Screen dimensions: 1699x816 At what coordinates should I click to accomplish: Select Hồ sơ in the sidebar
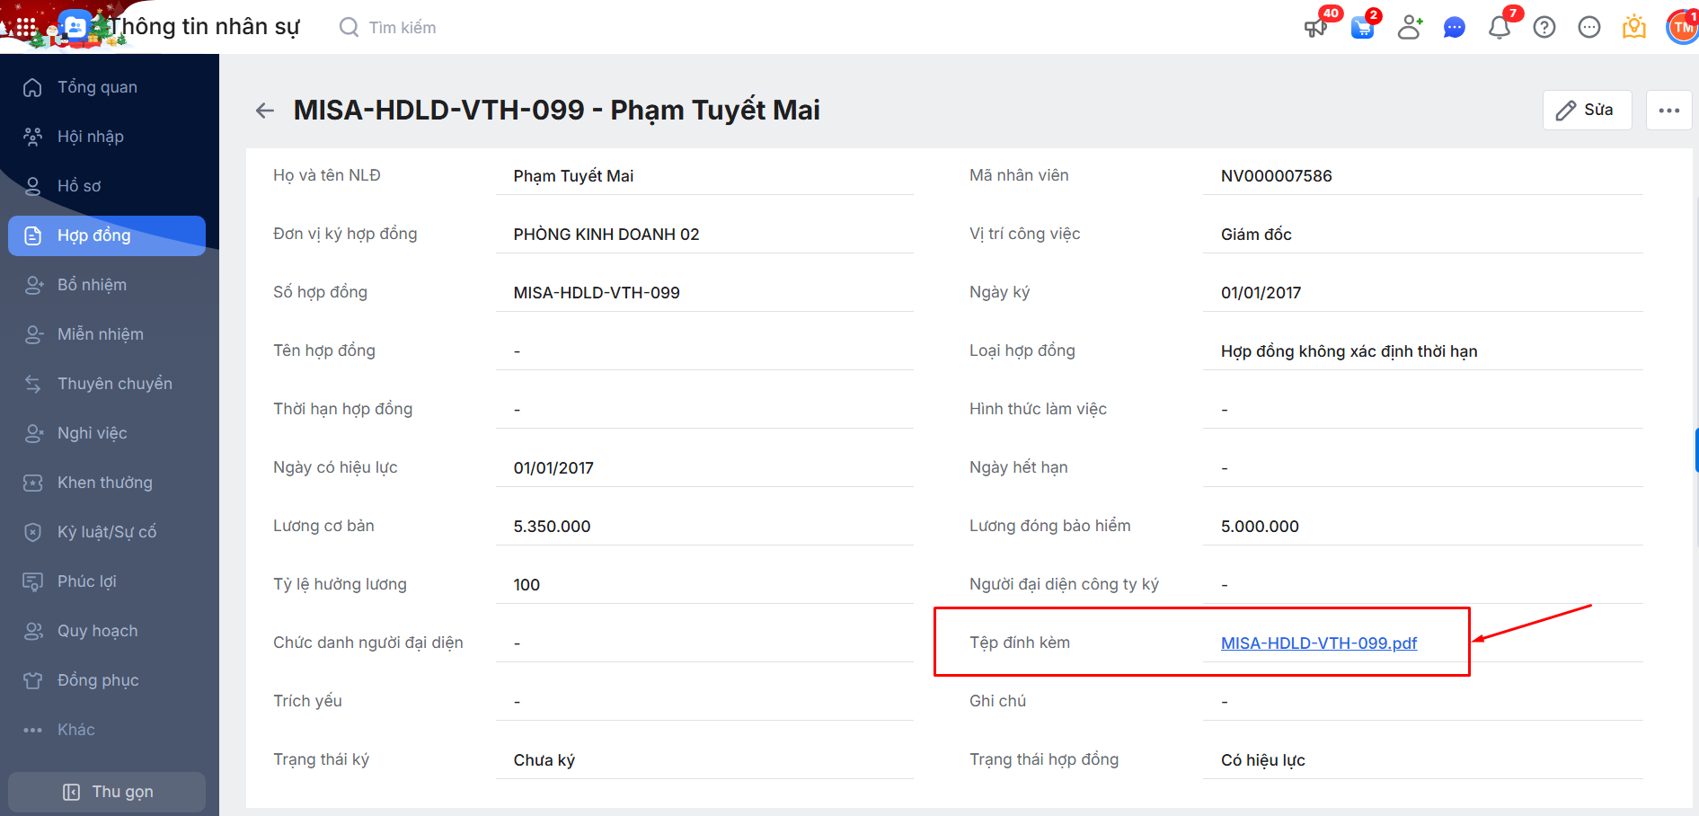click(x=79, y=186)
